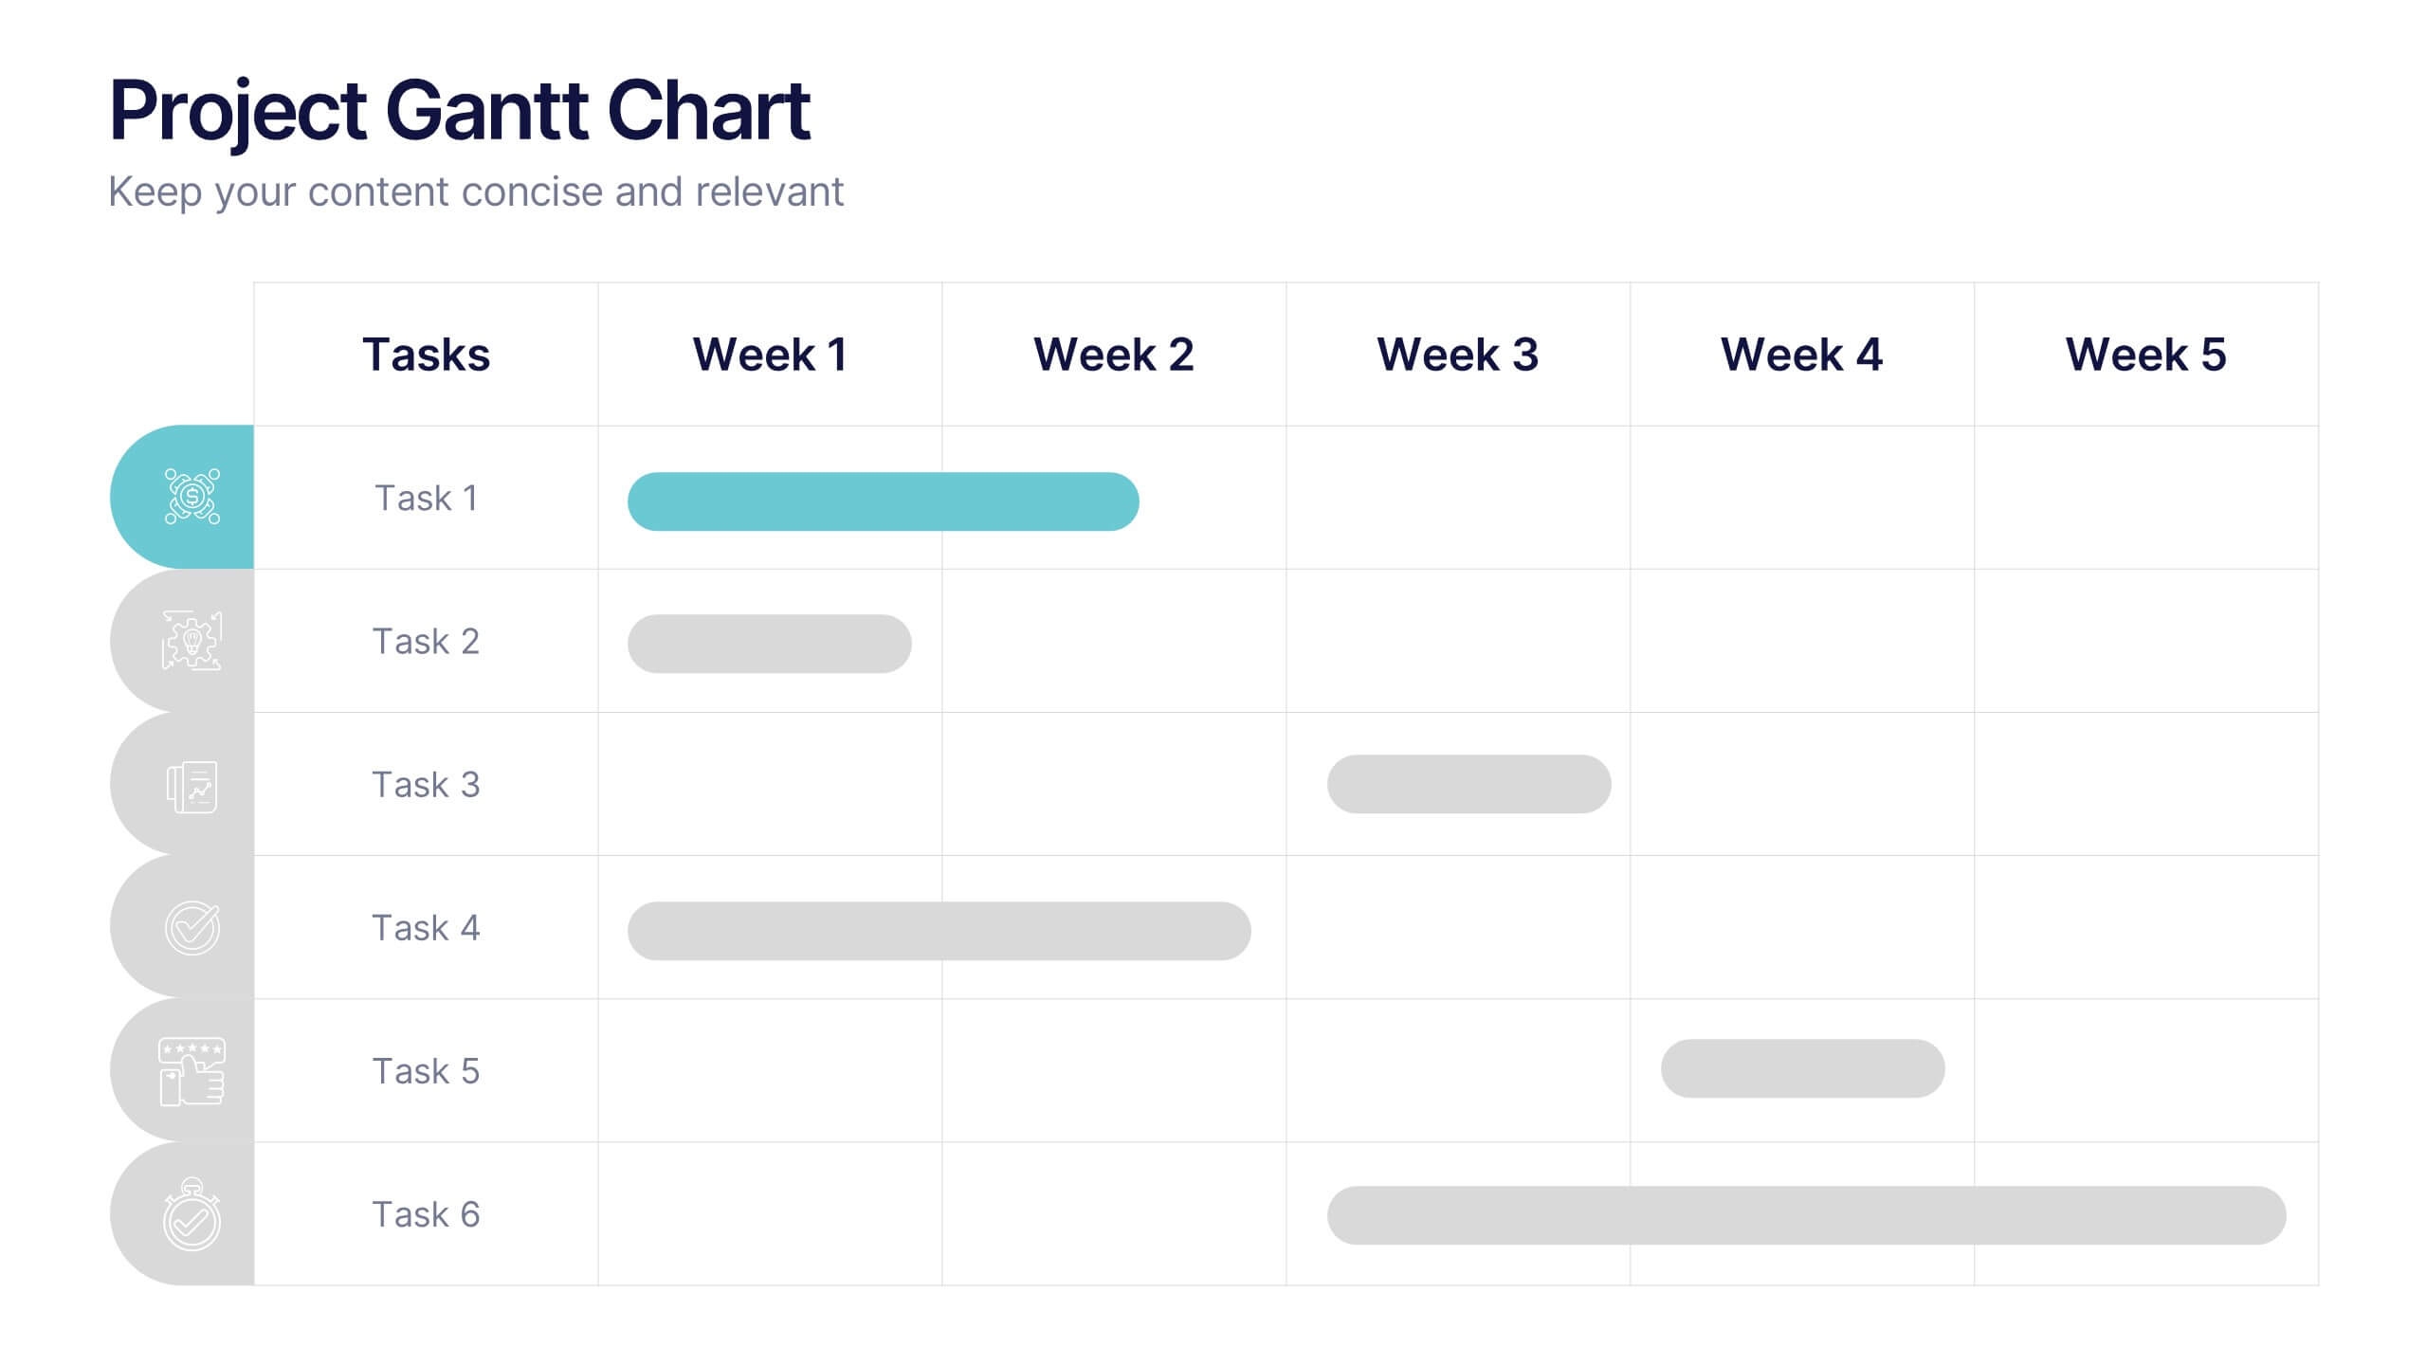
Task: Select the circled checkmark icon beside Task 4
Action: click(x=192, y=928)
